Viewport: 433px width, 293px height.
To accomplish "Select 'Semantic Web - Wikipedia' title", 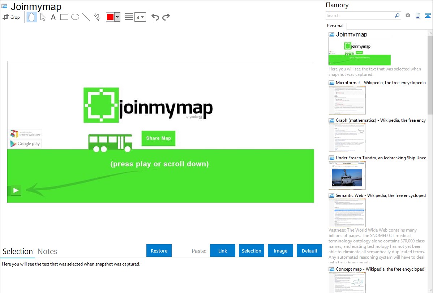I will (381, 195).
